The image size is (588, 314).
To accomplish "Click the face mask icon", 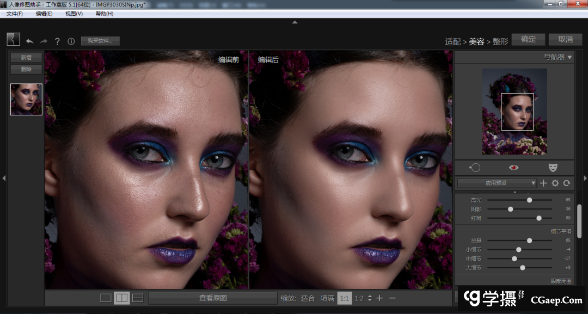I will point(553,168).
